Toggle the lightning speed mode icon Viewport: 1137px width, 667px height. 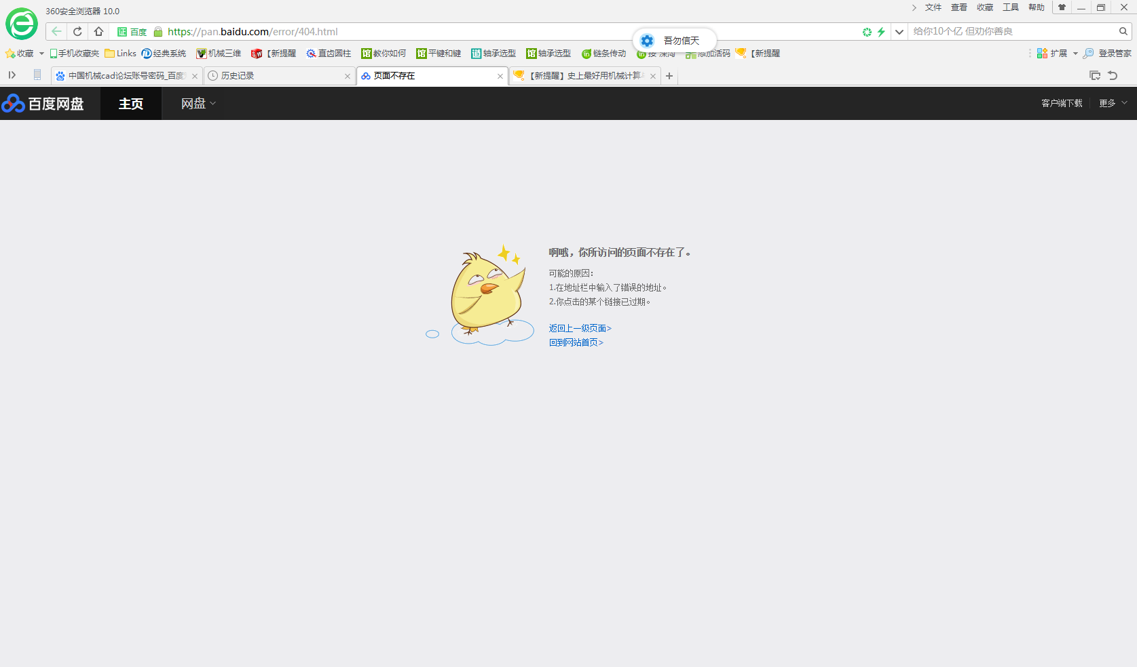(x=881, y=32)
